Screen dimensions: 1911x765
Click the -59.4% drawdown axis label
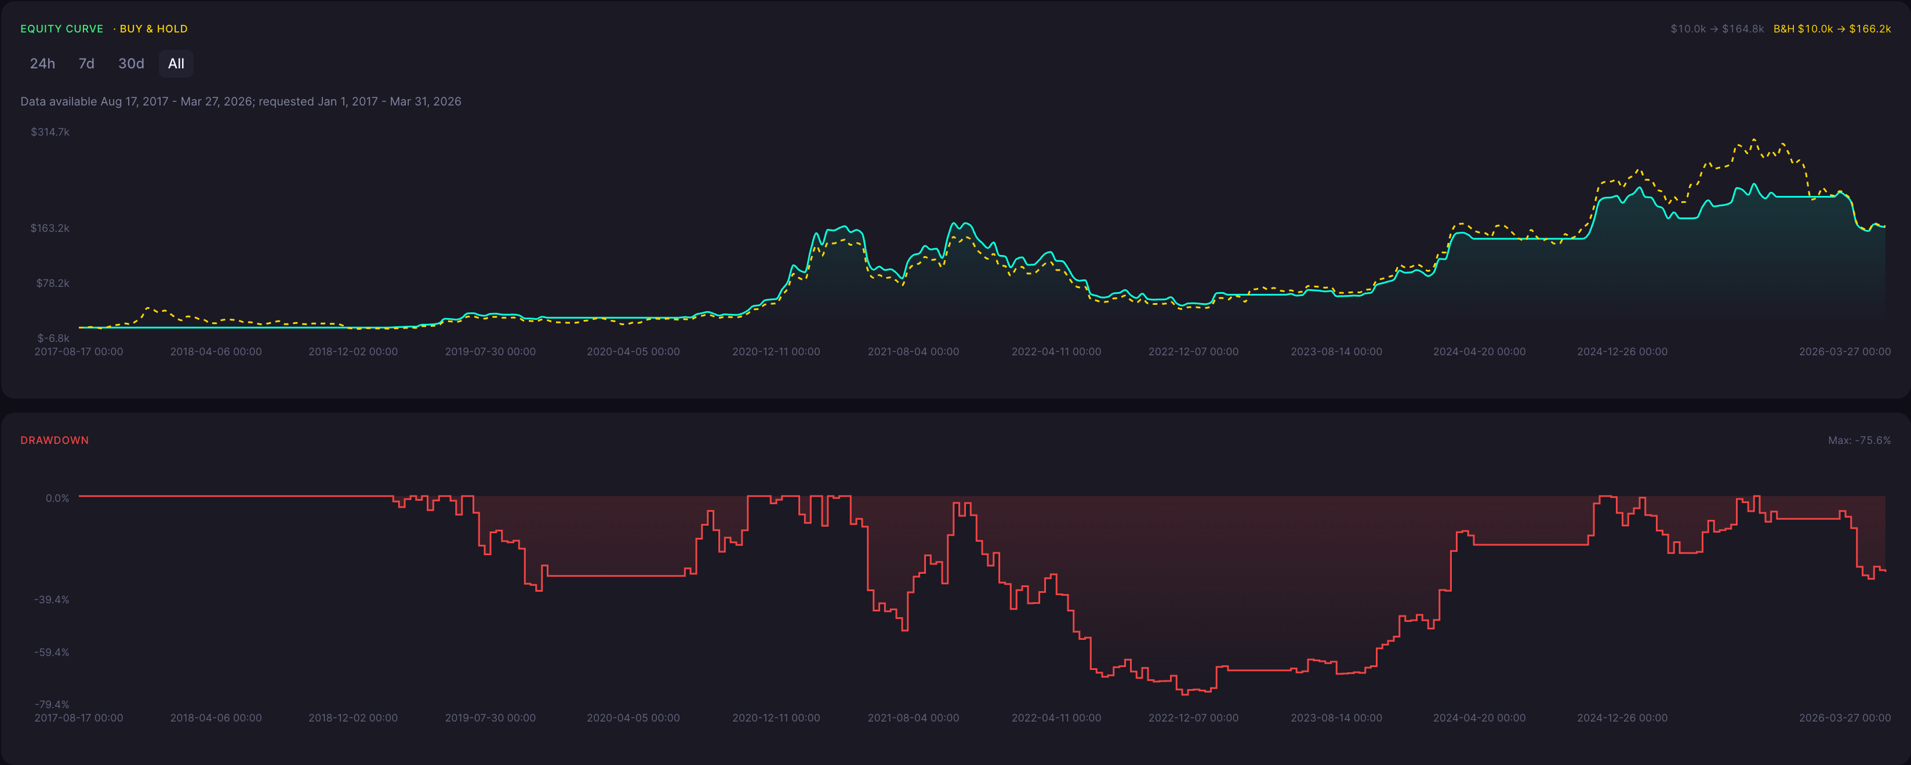[x=51, y=653]
